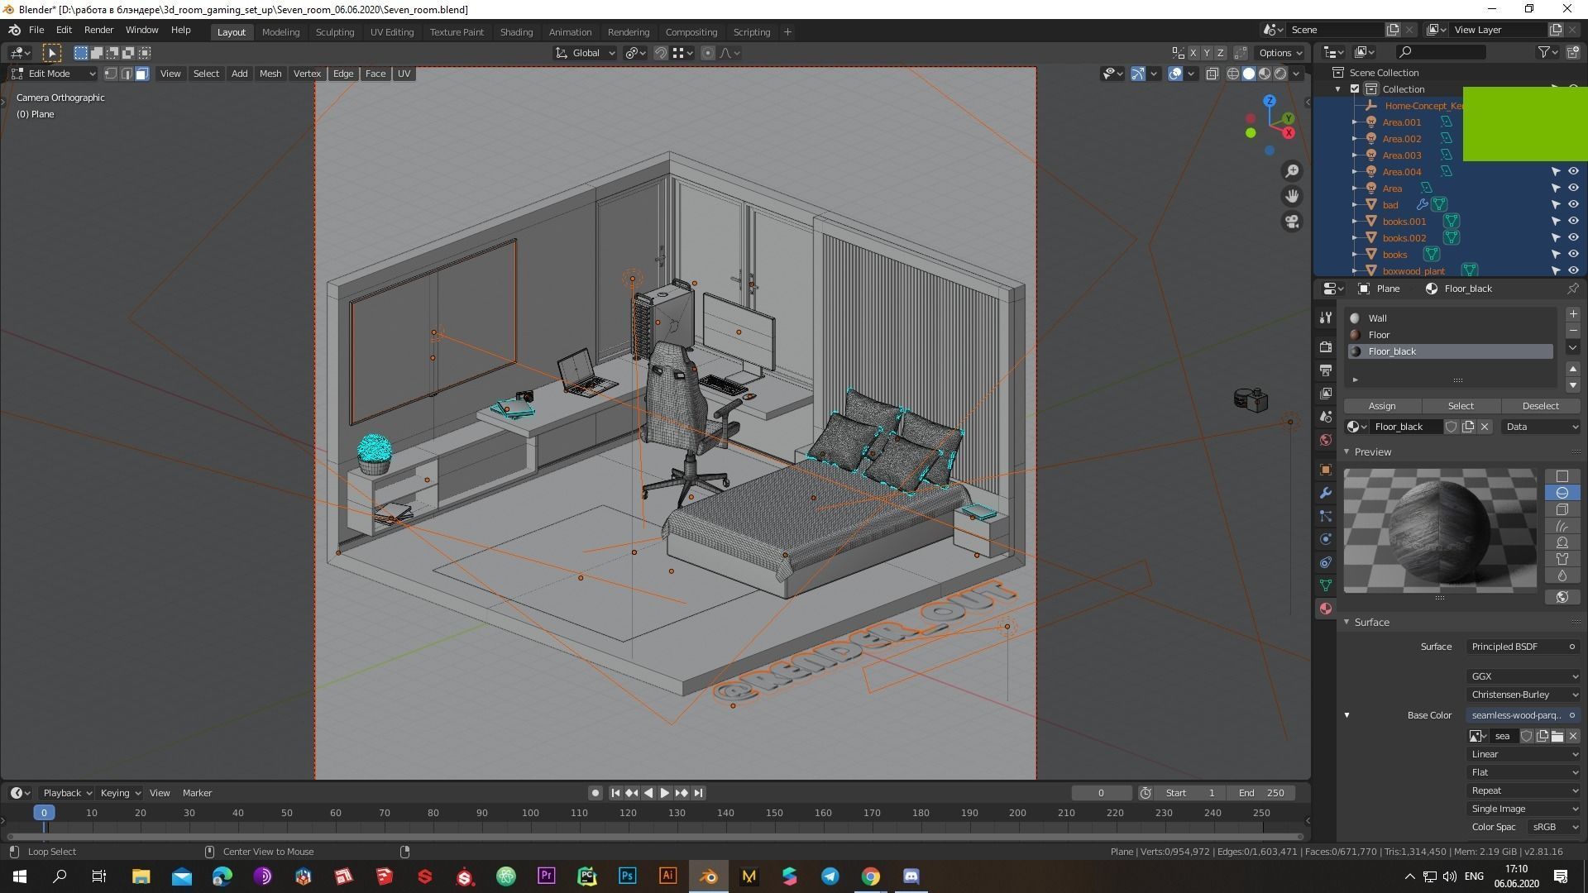The image size is (1588, 893).
Task: Toggle viewport gizmos display
Action: 1138,74
